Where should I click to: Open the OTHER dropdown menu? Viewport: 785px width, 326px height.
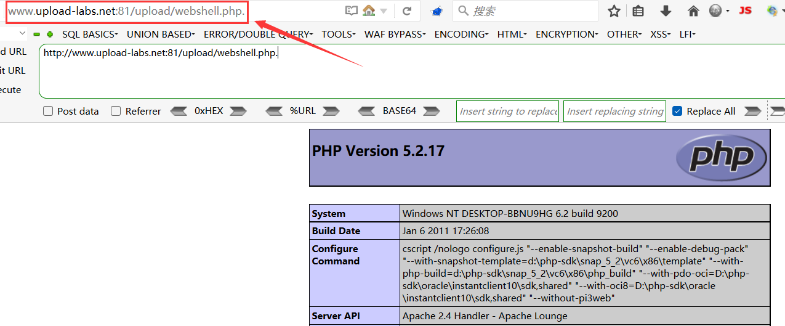pos(624,35)
